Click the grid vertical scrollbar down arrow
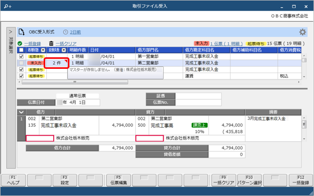This screenshot has width=314, height=196. pyautogui.click(x=304, y=77)
